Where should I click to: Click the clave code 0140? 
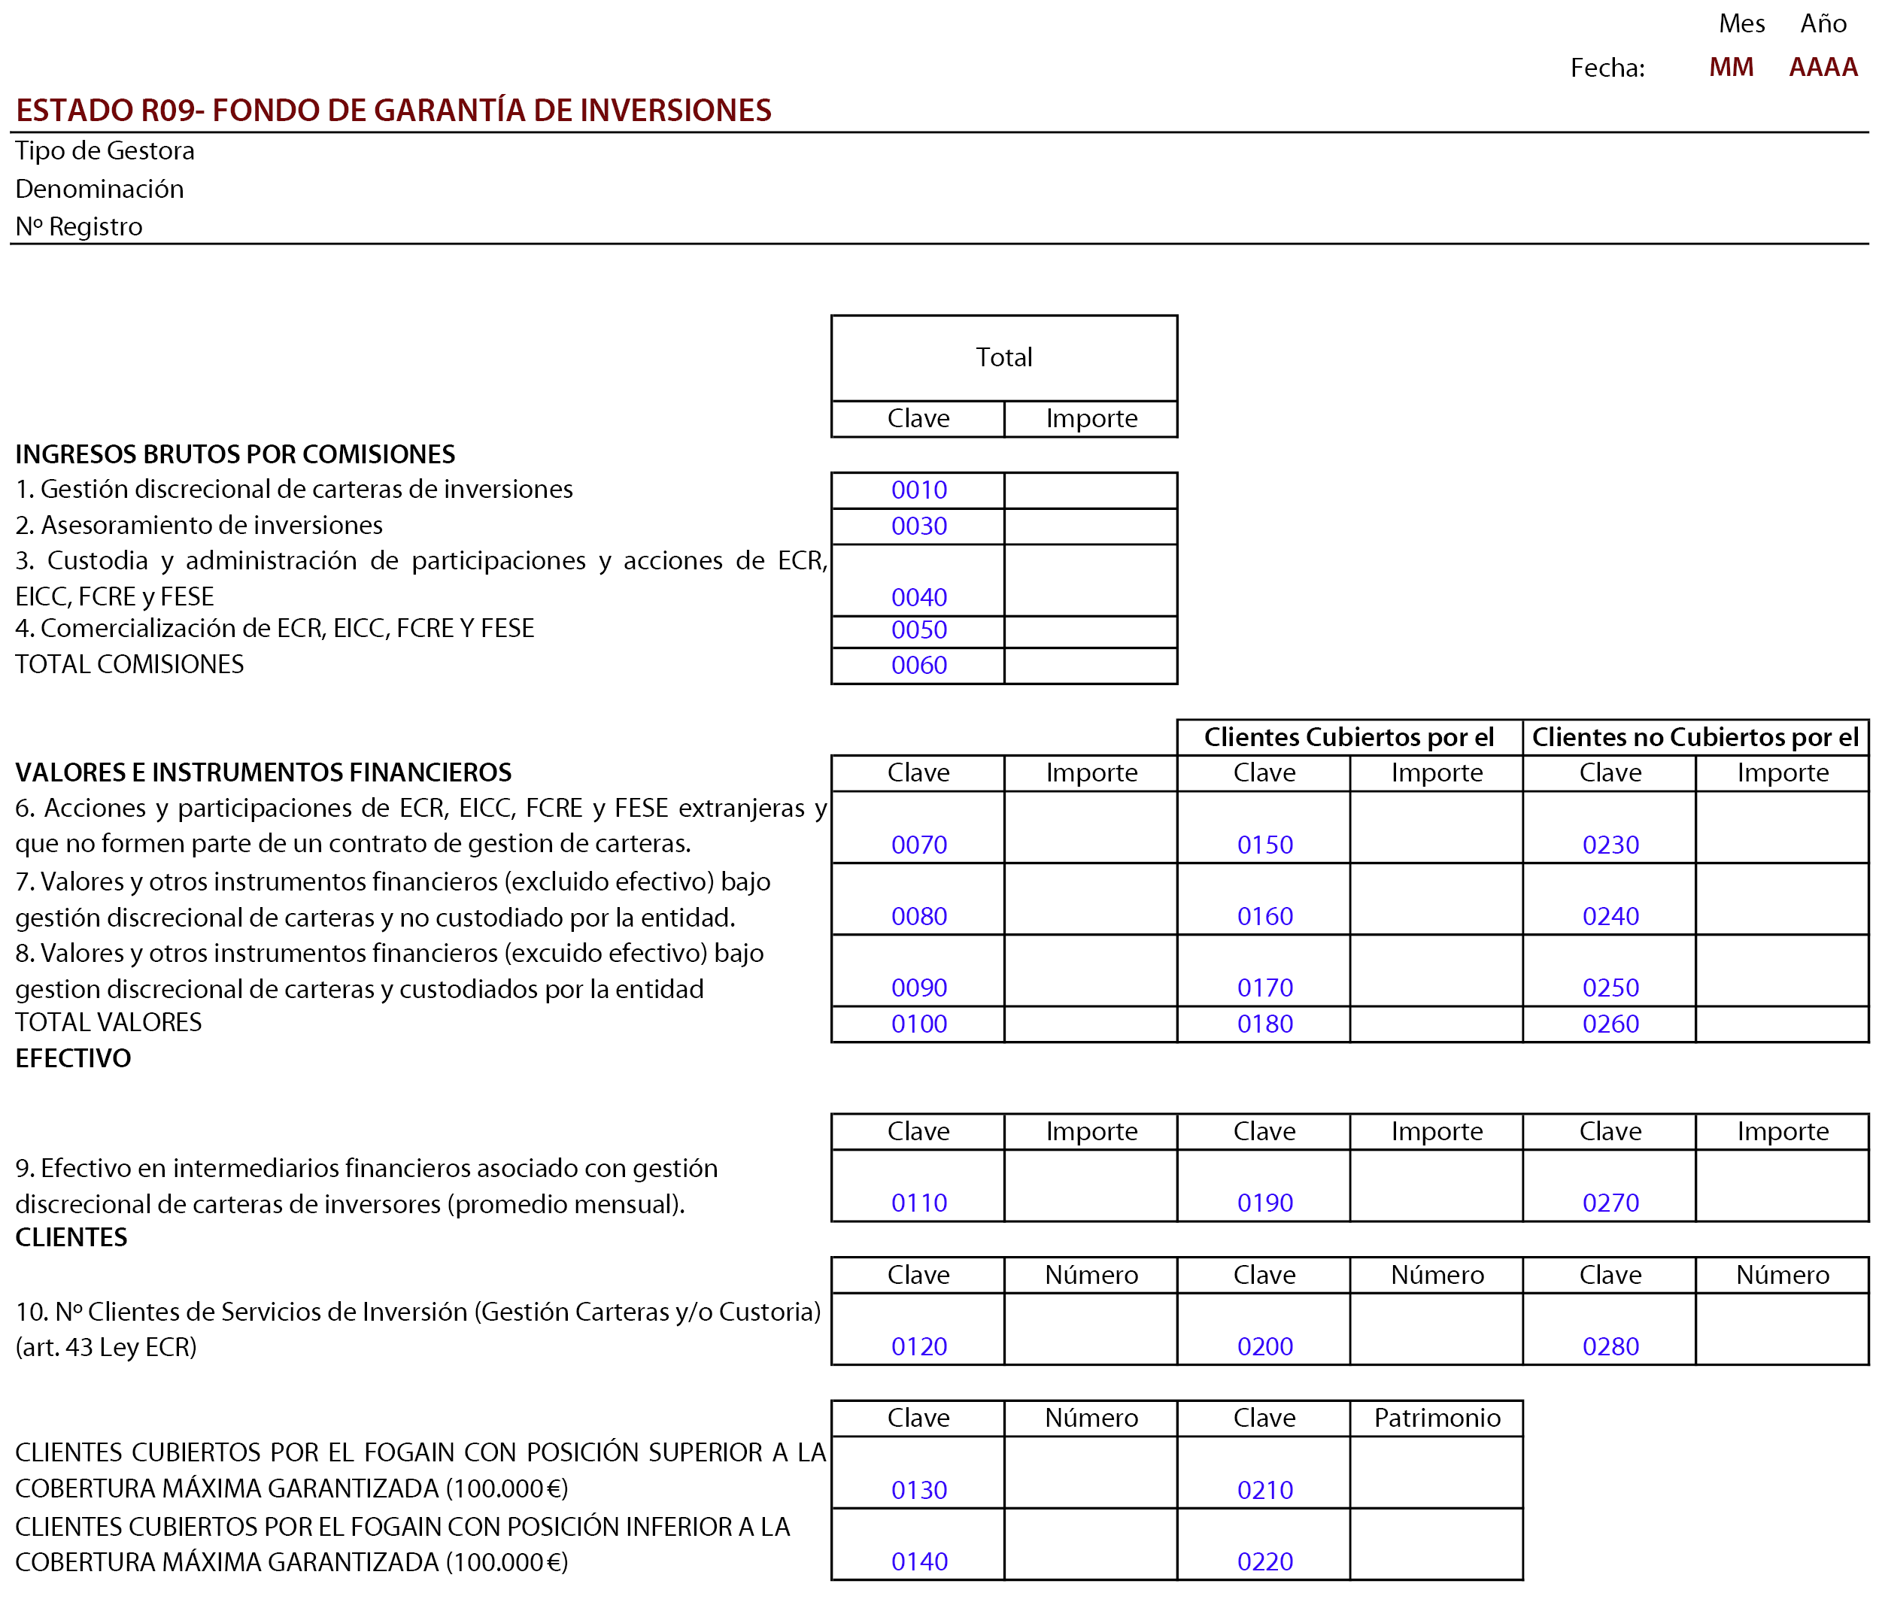[919, 1562]
